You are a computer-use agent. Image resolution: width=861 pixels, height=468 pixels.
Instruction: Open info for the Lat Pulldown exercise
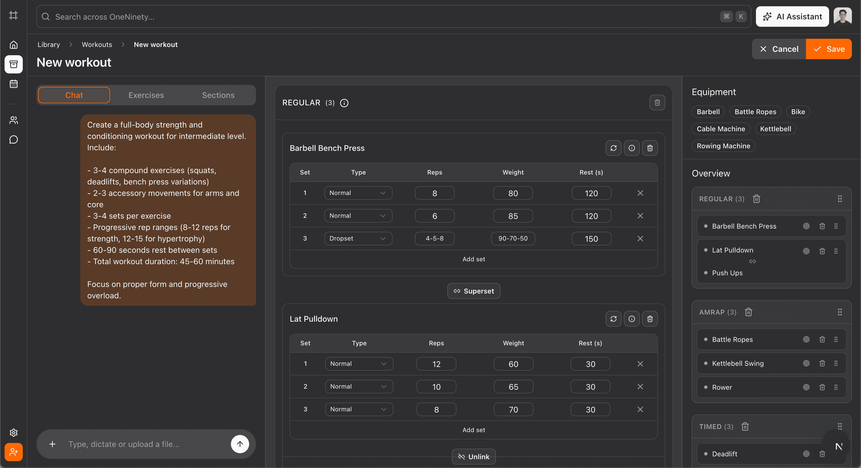click(x=632, y=319)
